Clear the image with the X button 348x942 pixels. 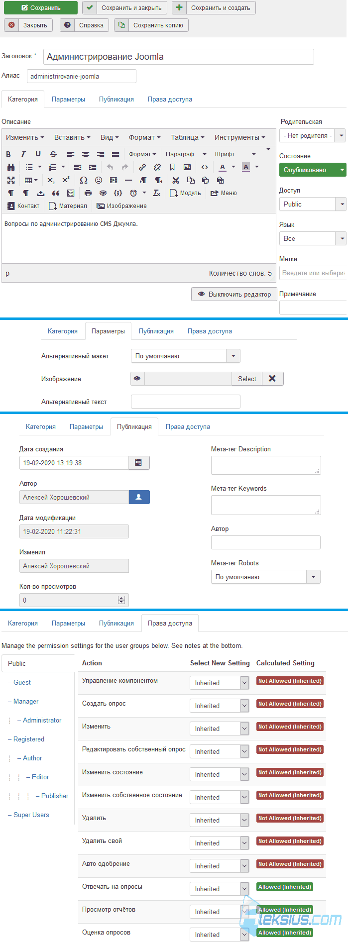click(272, 379)
